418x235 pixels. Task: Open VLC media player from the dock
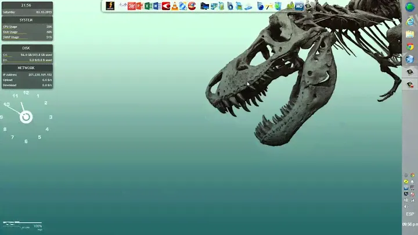[x=174, y=6]
